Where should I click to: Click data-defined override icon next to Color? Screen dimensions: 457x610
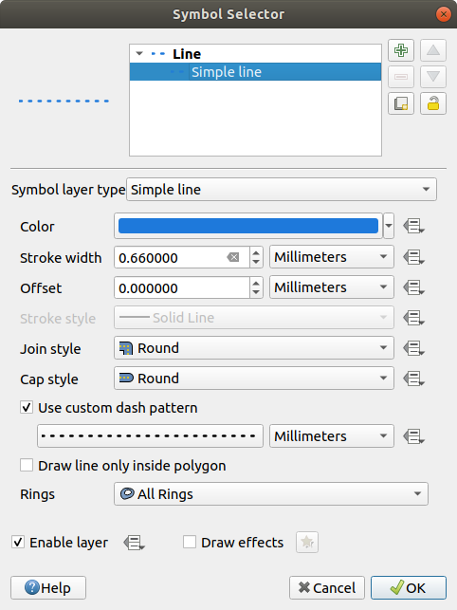[413, 226]
